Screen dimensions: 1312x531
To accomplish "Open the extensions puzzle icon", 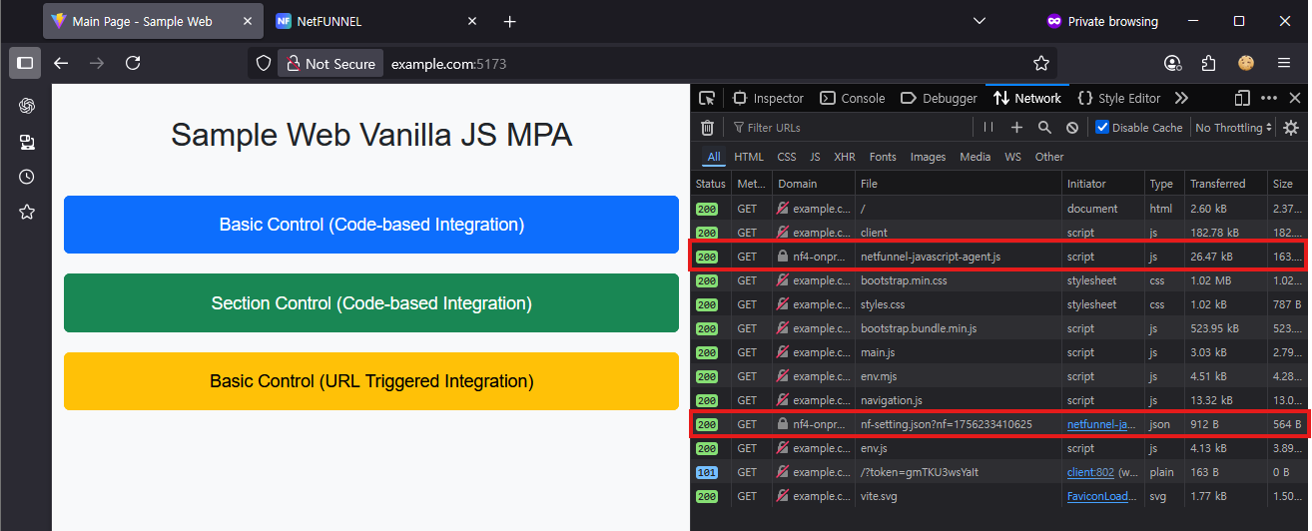I will (x=1209, y=63).
